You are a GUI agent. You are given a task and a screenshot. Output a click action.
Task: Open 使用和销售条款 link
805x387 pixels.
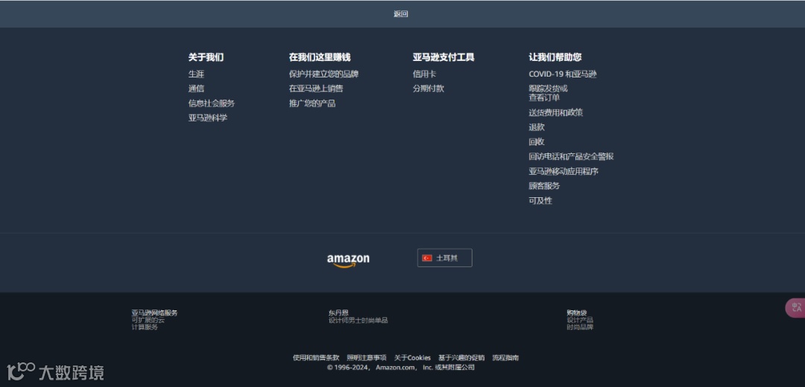(x=316, y=358)
